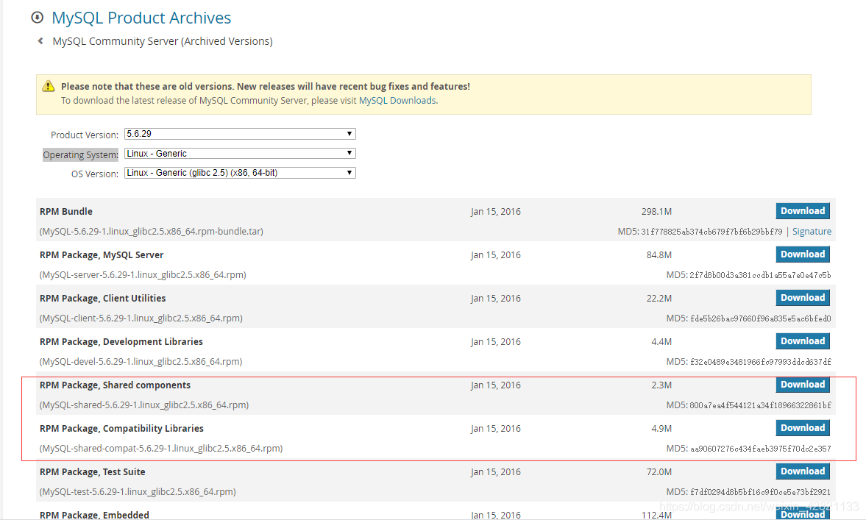Click the RPM Package, Test Suite title
The height and width of the screenshot is (520, 866).
point(92,472)
